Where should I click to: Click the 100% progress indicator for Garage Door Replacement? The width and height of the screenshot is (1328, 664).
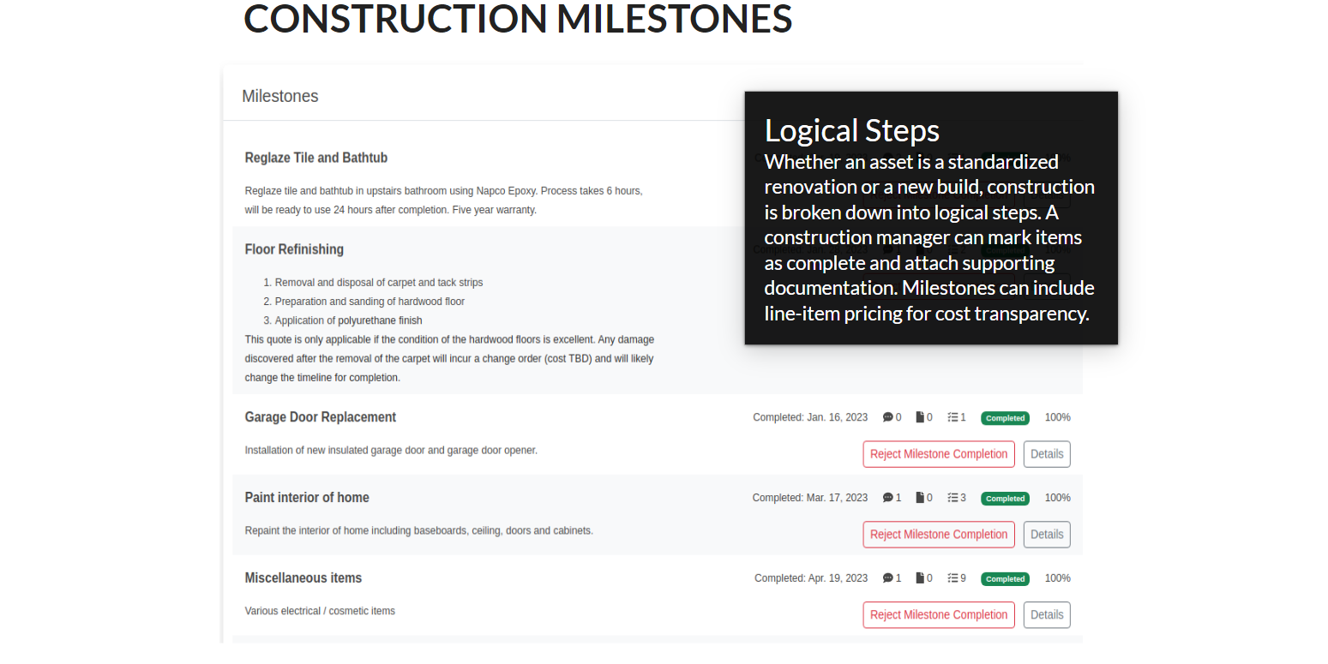[1057, 417]
